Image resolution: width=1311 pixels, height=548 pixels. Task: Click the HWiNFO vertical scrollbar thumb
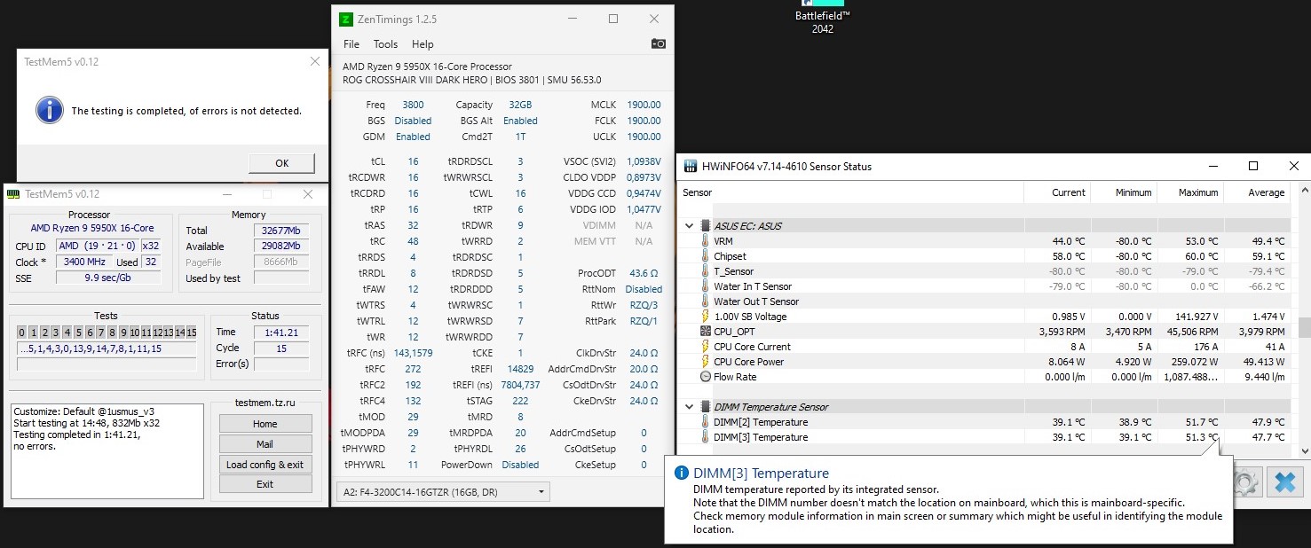click(x=1304, y=327)
